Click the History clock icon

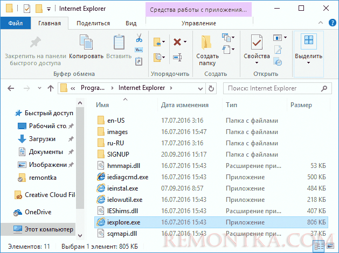[278, 61]
